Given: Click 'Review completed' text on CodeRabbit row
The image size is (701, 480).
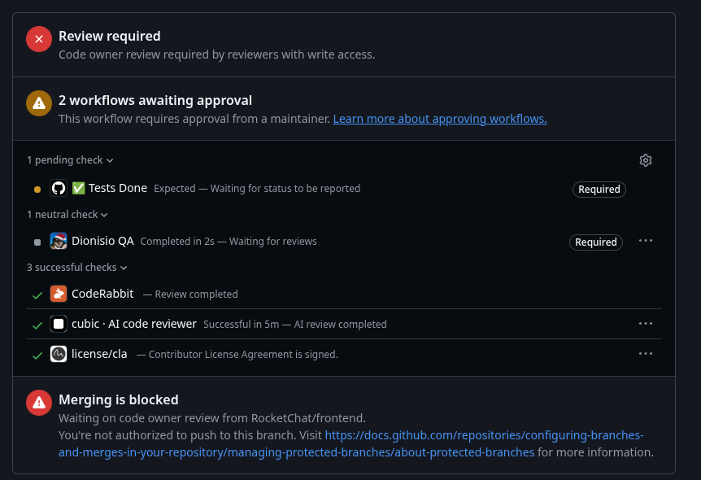Looking at the screenshot, I should point(196,294).
